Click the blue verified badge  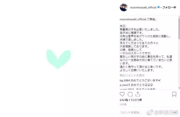159,7
